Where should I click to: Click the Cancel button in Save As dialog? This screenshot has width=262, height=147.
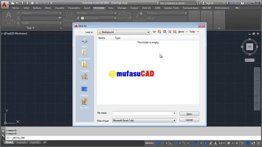tap(189, 120)
